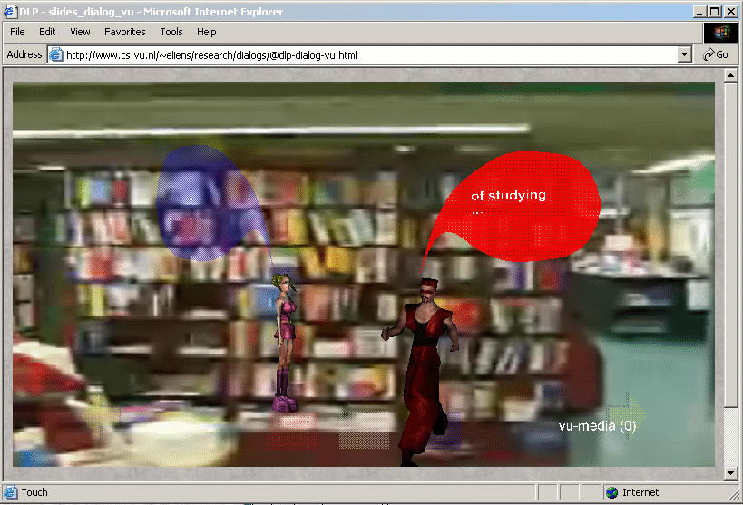
Task: Open the View menu
Action: point(80,32)
